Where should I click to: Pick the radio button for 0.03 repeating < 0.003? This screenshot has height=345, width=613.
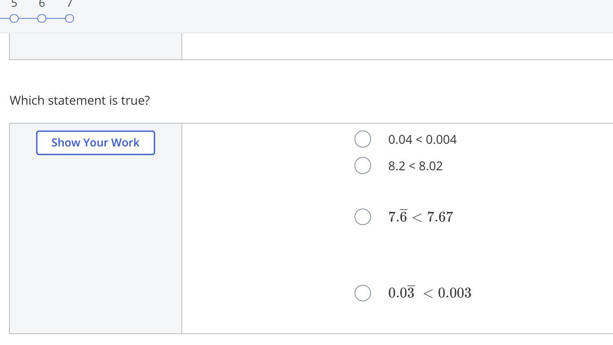363,293
